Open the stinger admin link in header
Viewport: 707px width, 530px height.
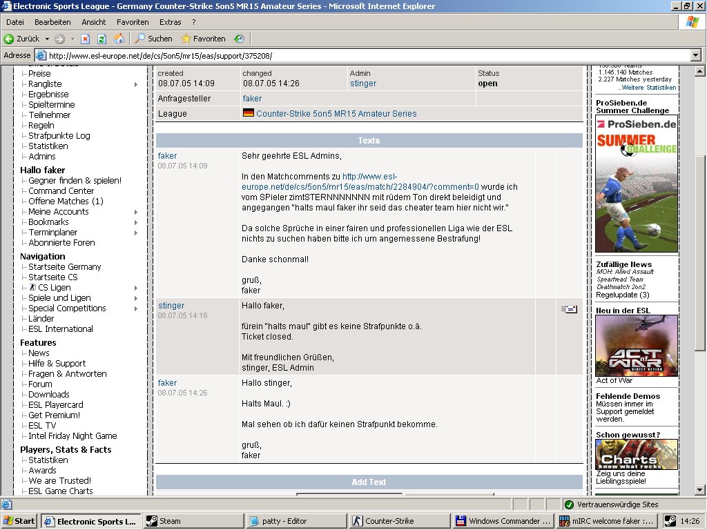(363, 84)
